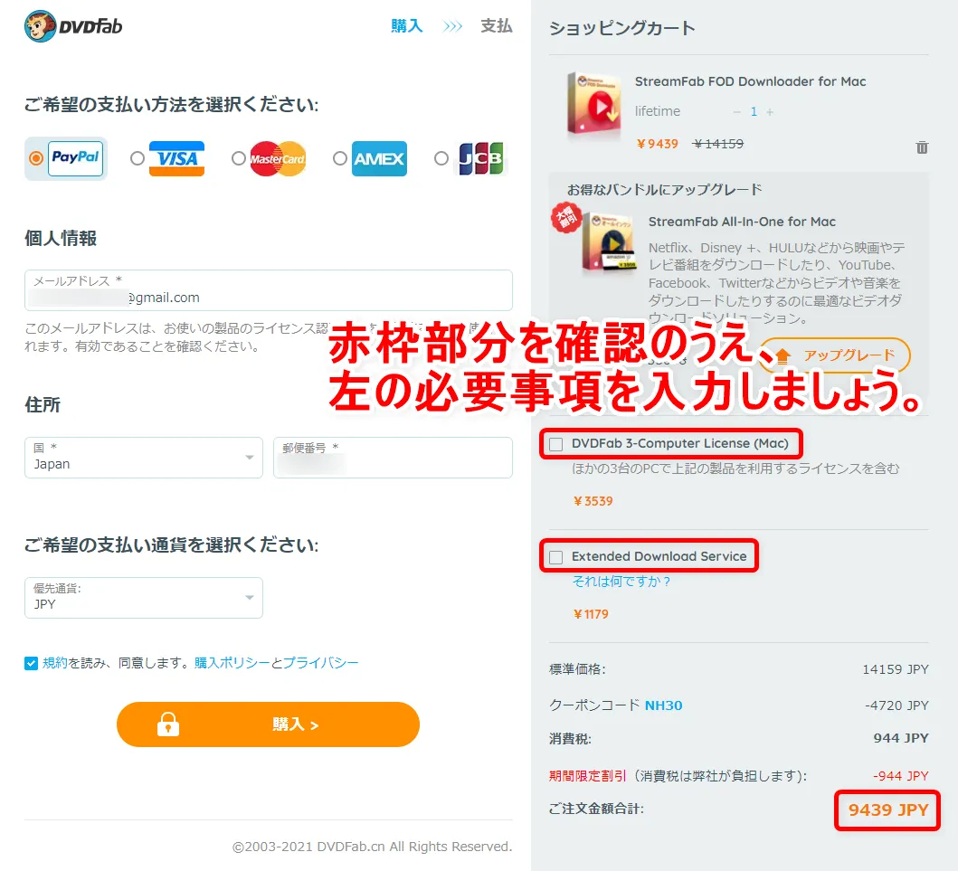Click the 9439 JPY order total

tap(887, 809)
